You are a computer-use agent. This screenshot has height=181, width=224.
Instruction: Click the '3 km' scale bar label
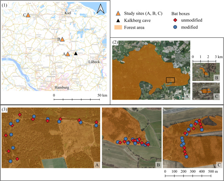[219, 57]
